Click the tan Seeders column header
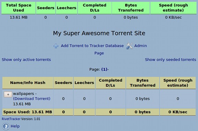 click(x=63, y=83)
